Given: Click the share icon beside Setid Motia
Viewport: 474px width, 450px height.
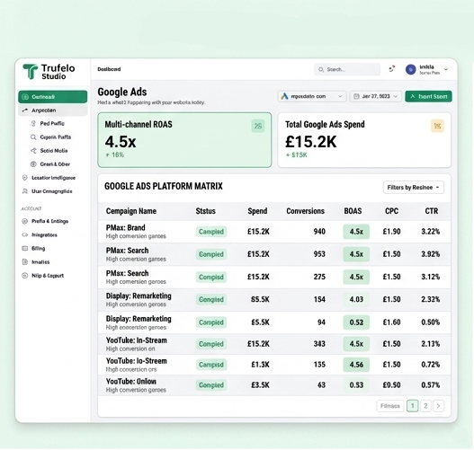Looking at the screenshot, I should 33,151.
